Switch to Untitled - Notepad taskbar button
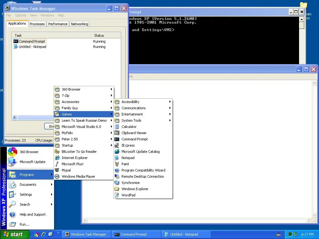319x239 pixels. coord(186,234)
